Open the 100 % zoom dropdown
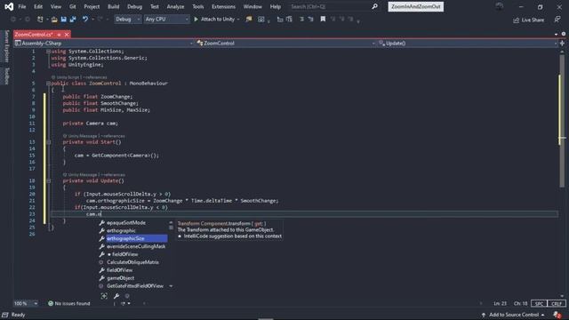 point(26,303)
